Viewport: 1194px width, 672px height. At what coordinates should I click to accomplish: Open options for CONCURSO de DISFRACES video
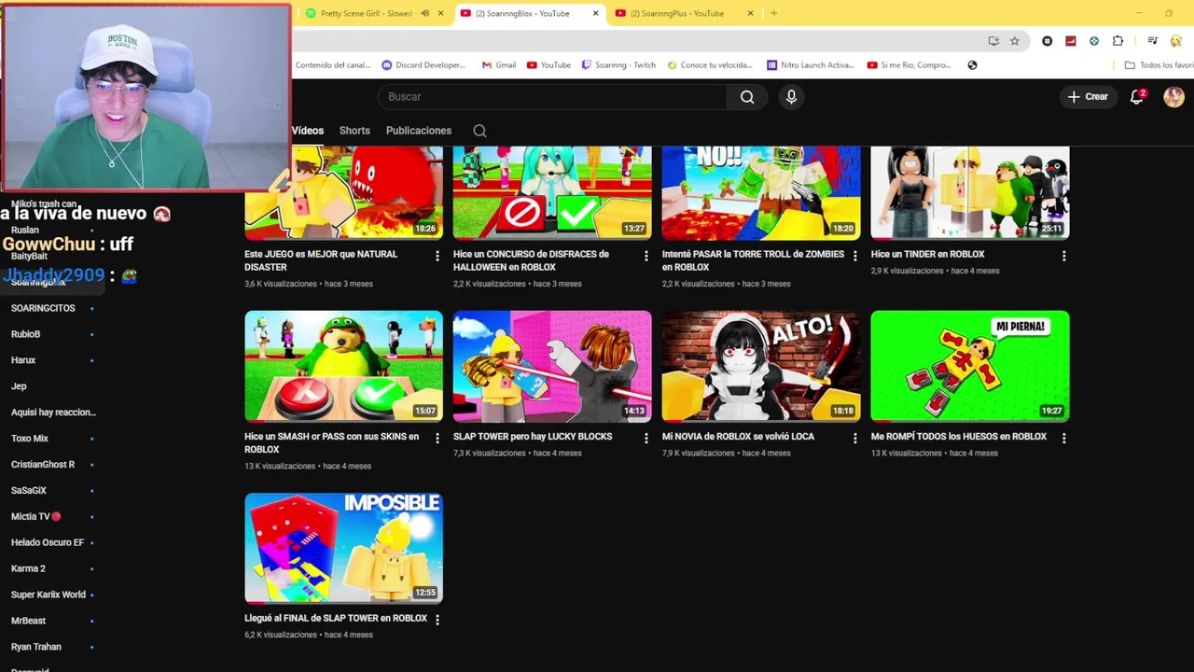point(646,256)
